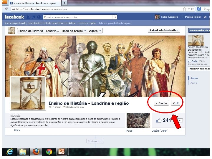
Task: Click the padlock icon in address bar
Action: click(x=13, y=9)
